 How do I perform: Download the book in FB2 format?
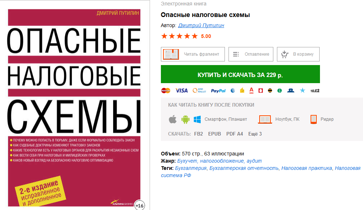click(x=198, y=134)
